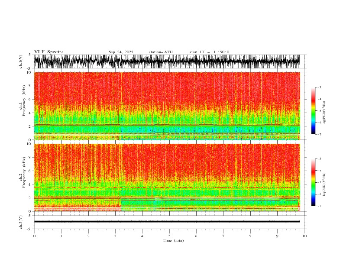The width and height of the screenshot is (343, 265).
Task: Click the "-3" label on ch.2 colorbar
Action: [x=319, y=159]
